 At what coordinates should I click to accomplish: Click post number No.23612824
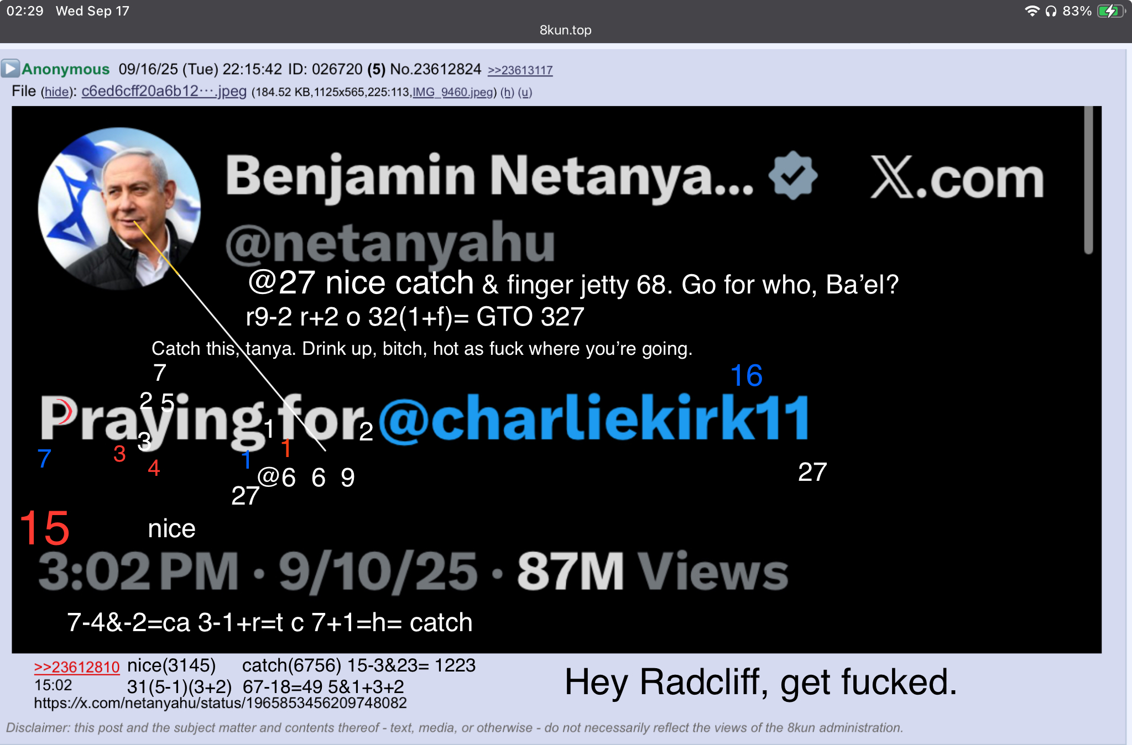click(x=436, y=69)
